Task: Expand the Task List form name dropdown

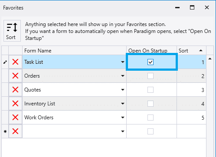Action: click(123, 62)
